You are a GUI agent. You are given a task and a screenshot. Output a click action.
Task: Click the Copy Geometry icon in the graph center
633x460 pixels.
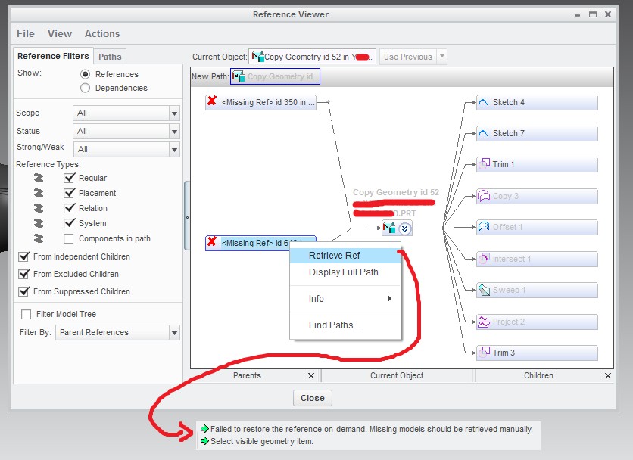point(389,228)
